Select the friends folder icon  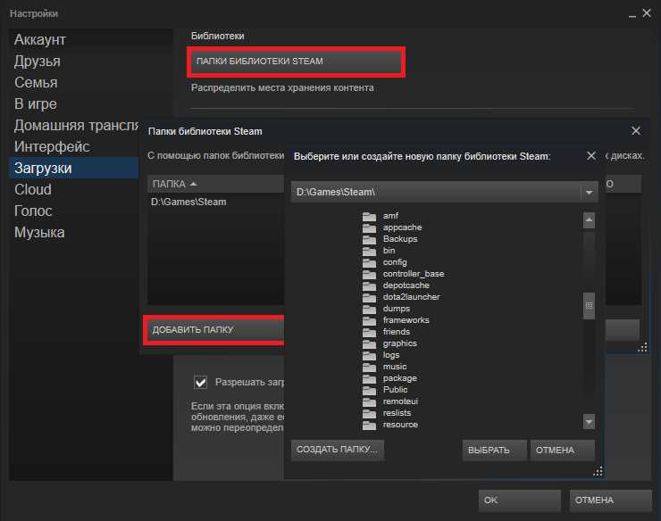click(x=369, y=332)
